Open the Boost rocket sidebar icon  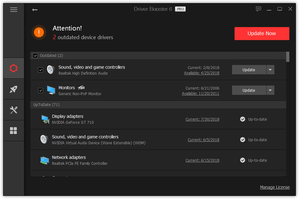tap(13, 89)
